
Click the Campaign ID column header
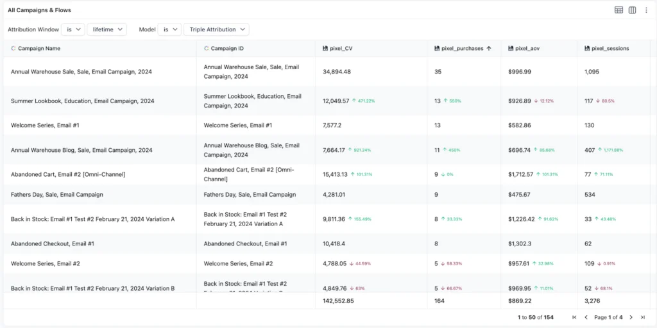click(227, 49)
